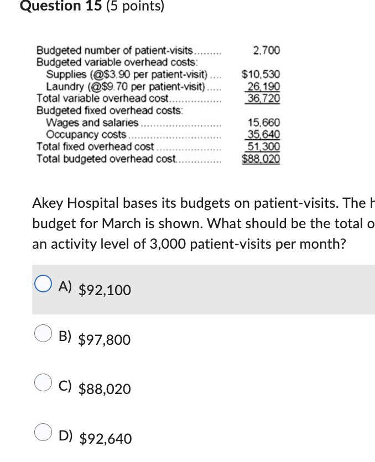Select radio button for answer C
The image size is (375, 462).
coord(43,383)
